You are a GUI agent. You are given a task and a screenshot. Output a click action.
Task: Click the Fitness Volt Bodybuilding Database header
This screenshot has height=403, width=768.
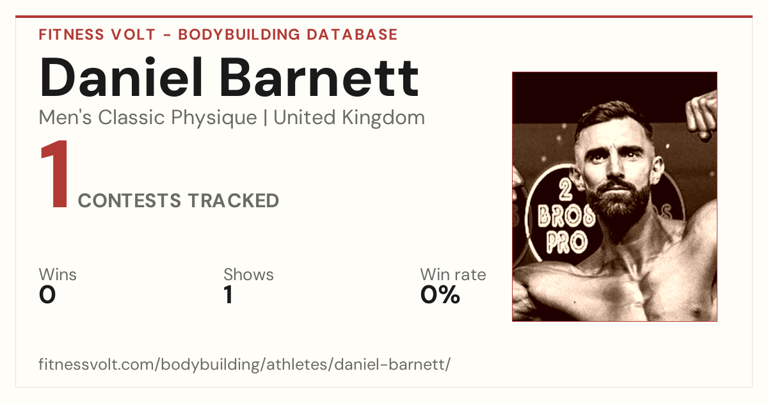click(x=218, y=35)
